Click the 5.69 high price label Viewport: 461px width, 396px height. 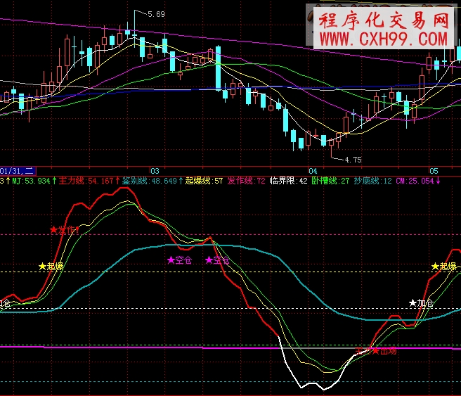[156, 13]
